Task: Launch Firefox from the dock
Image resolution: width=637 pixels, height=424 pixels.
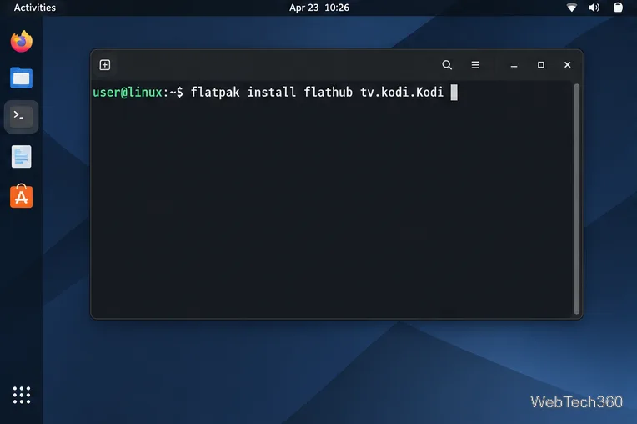Action: pos(22,42)
